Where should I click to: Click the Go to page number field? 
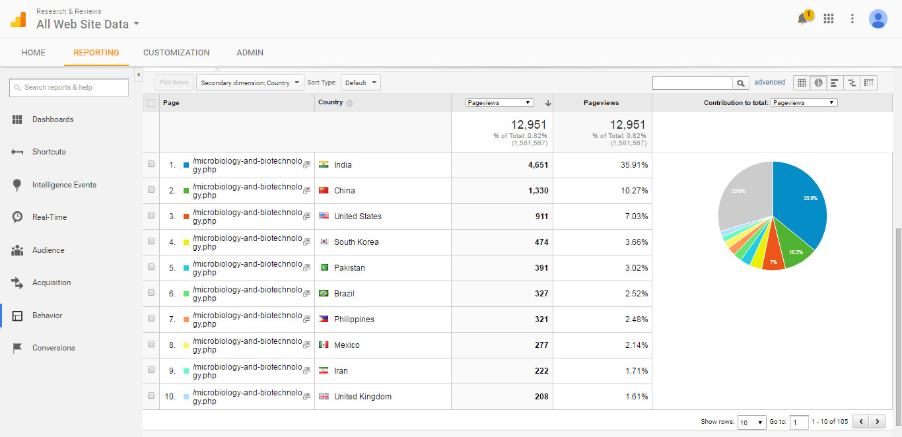click(x=799, y=422)
